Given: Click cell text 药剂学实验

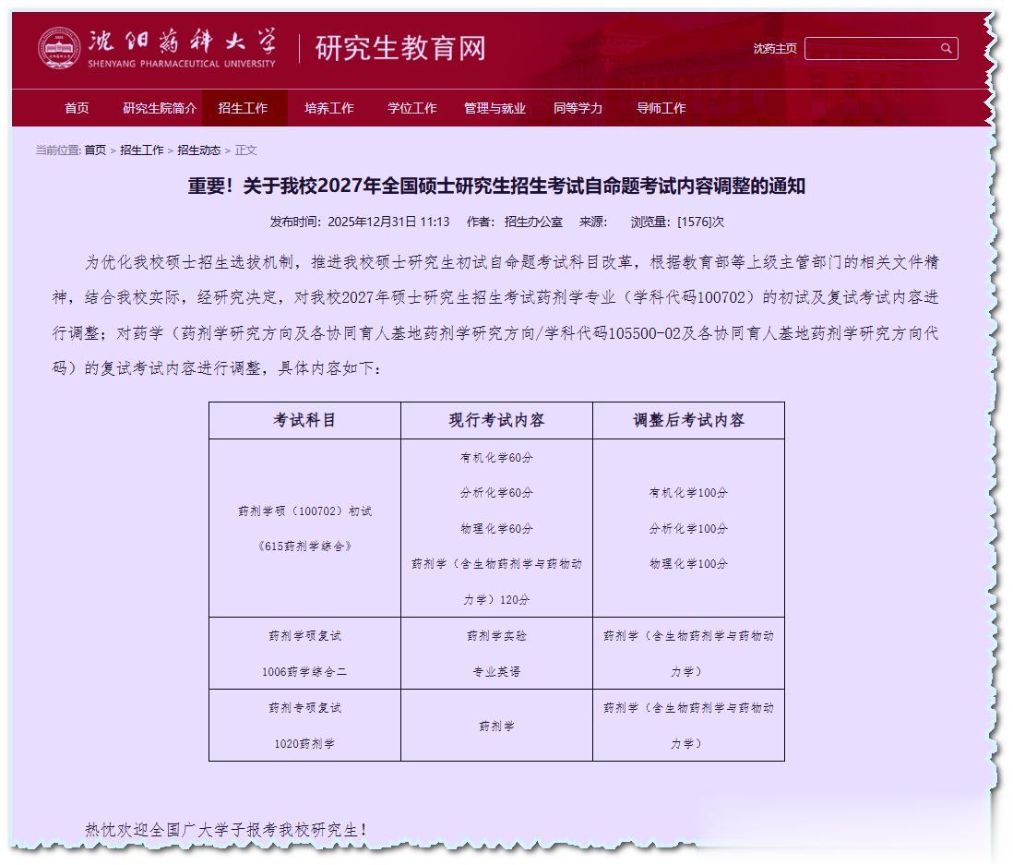Looking at the screenshot, I should [x=496, y=636].
